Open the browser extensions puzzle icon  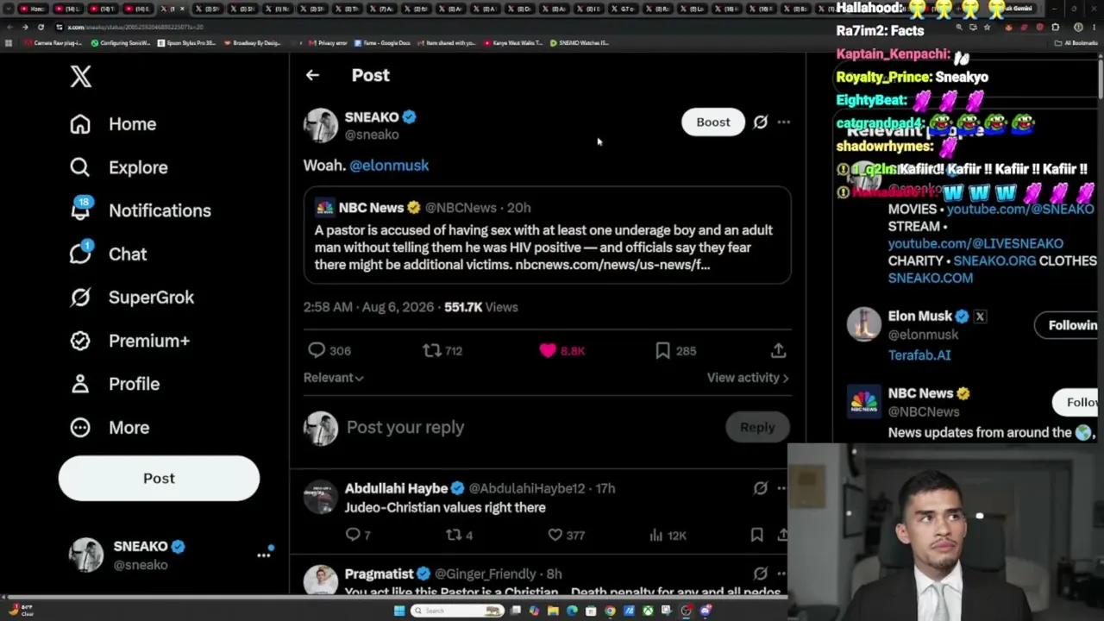pyautogui.click(x=1055, y=27)
